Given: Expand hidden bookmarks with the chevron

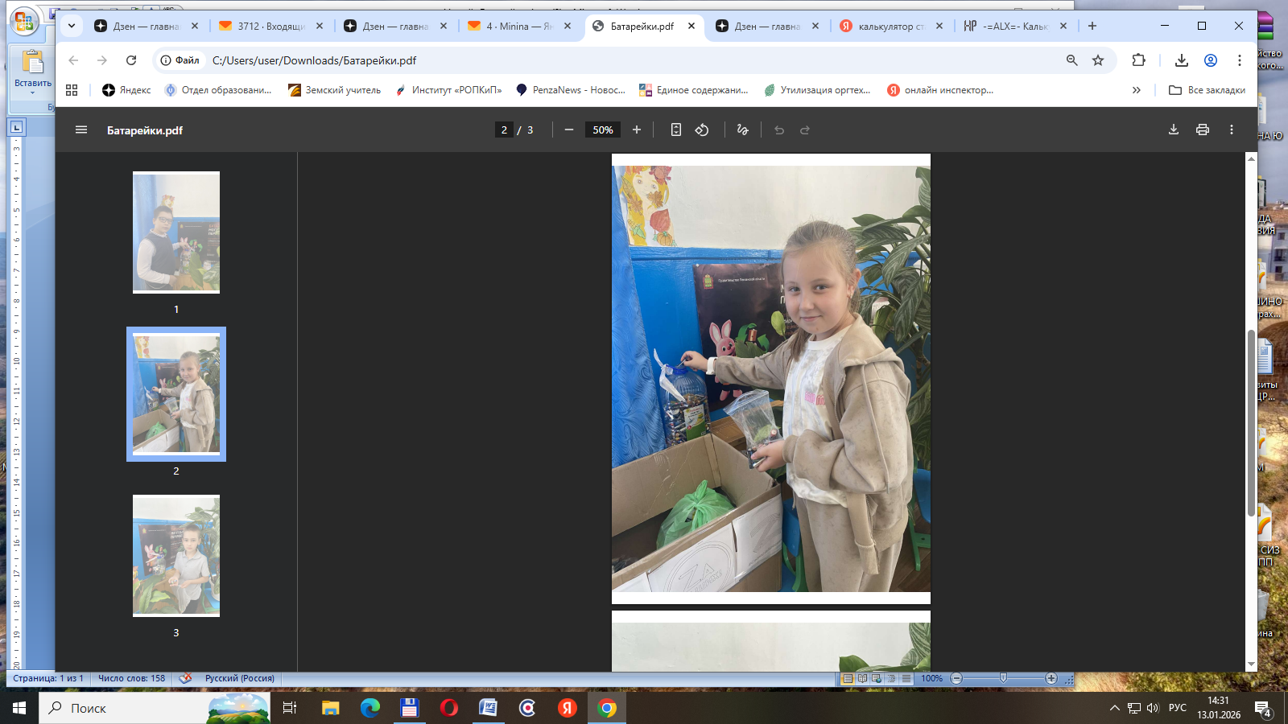Looking at the screenshot, I should pos(1136,90).
